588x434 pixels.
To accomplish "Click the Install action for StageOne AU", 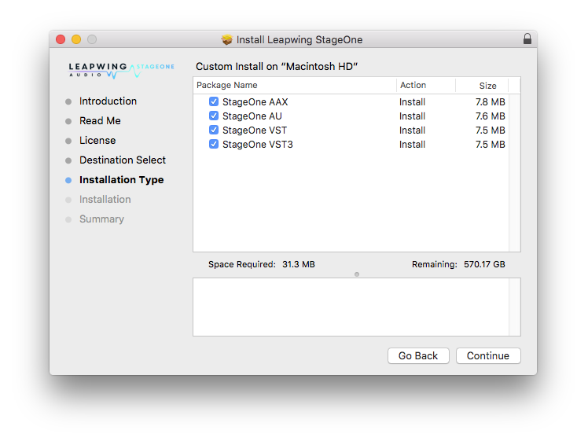I will [412, 116].
